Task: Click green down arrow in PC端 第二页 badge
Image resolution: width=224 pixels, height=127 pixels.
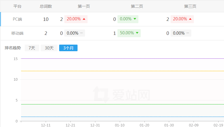Action: coord(135,19)
